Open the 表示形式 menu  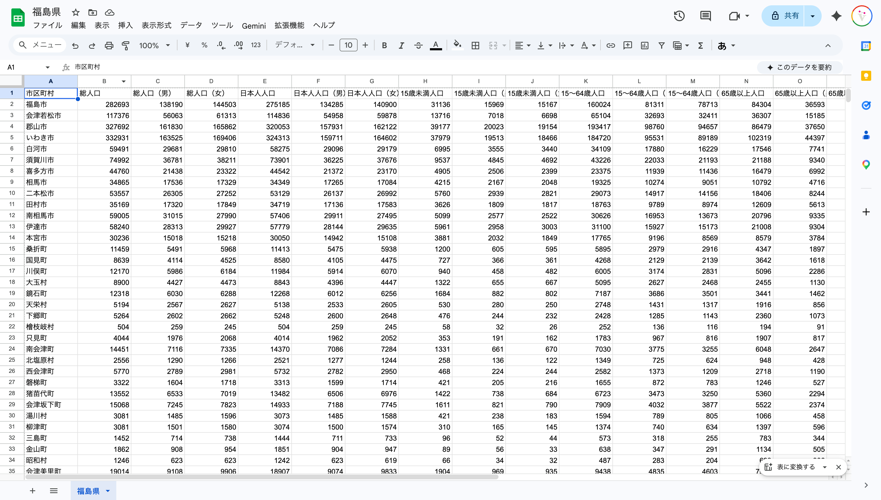click(x=156, y=25)
